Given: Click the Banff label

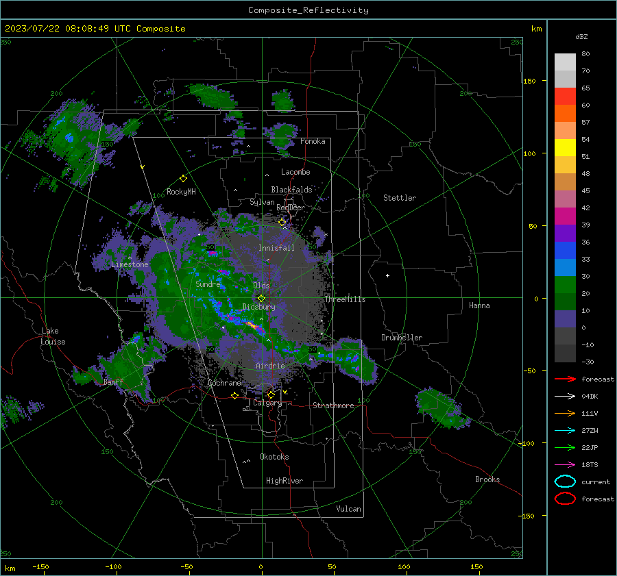Looking at the screenshot, I should 113,381.
